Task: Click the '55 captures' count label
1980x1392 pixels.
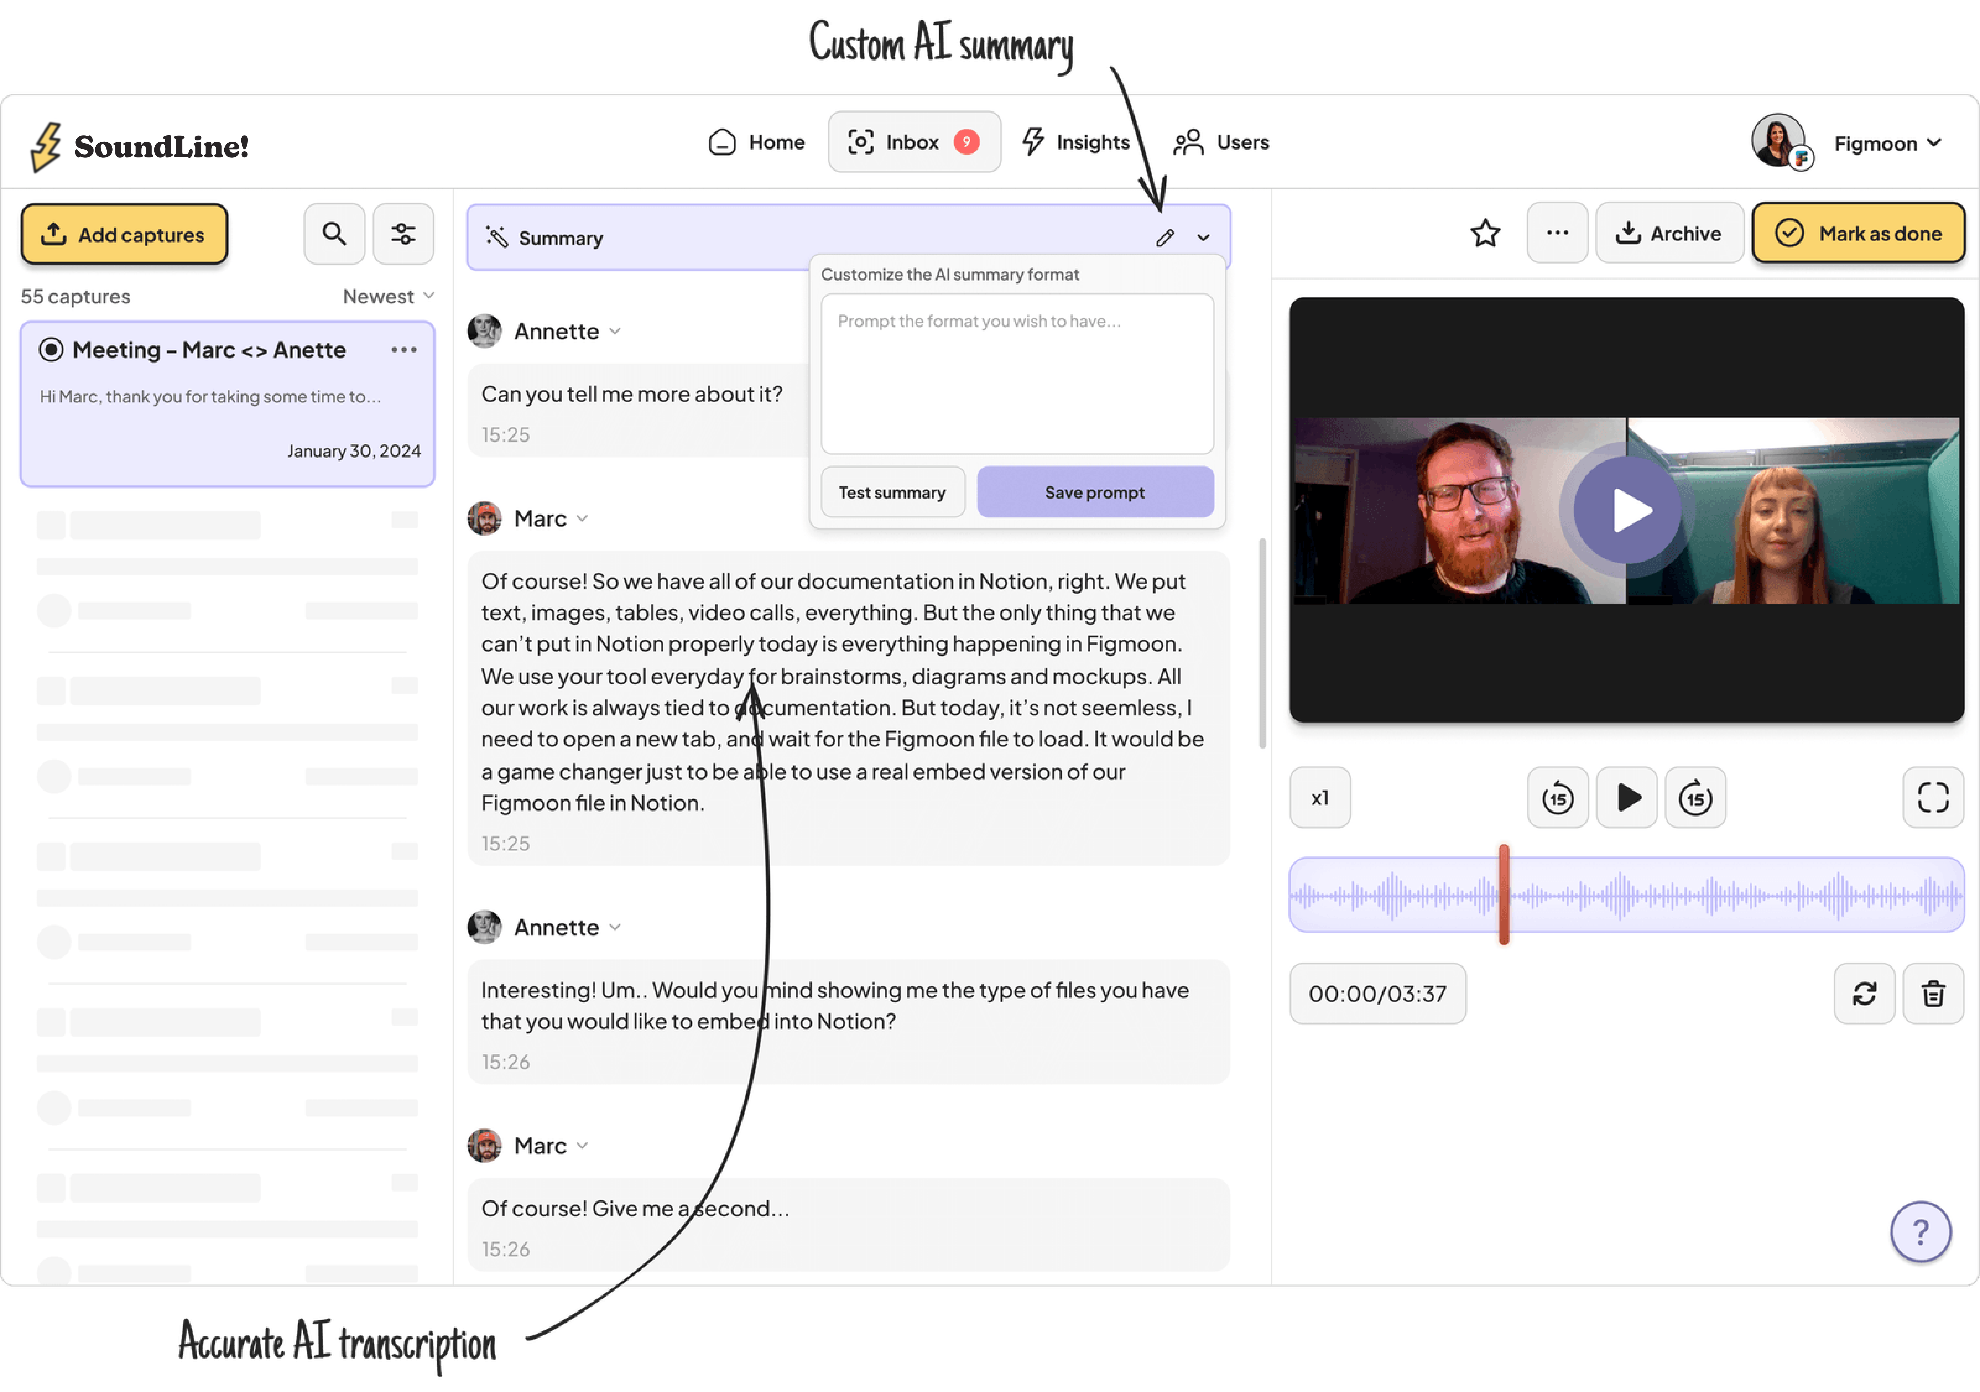Action: coord(76,297)
